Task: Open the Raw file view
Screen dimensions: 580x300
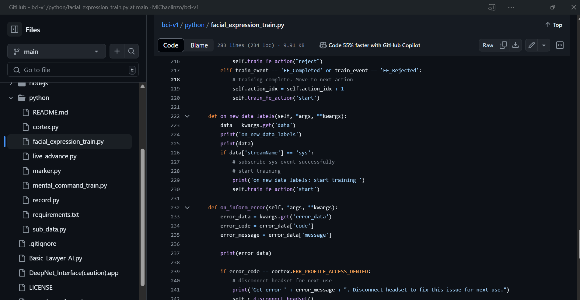Action: coord(488,45)
